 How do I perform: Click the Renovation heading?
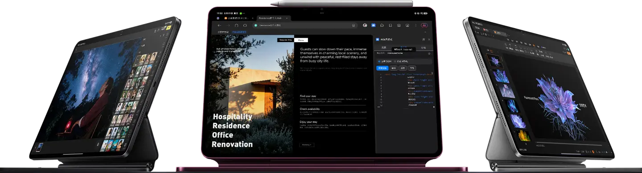pos(232,145)
